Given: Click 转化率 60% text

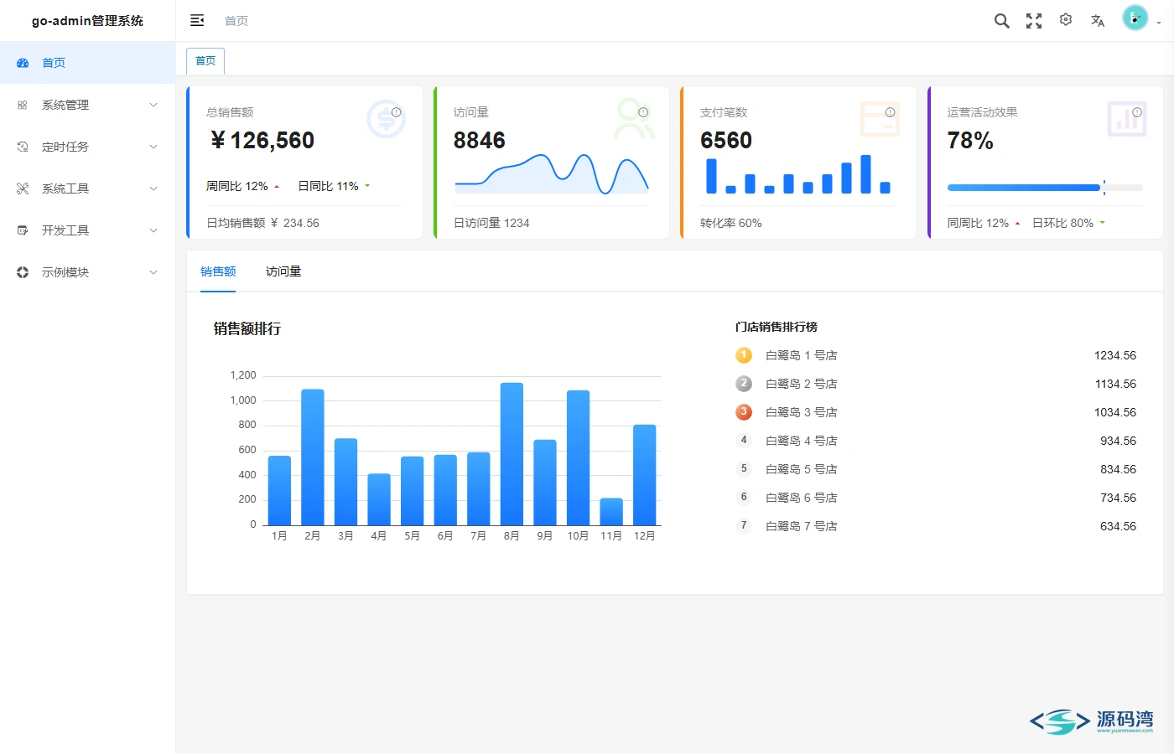Looking at the screenshot, I should 731,223.
